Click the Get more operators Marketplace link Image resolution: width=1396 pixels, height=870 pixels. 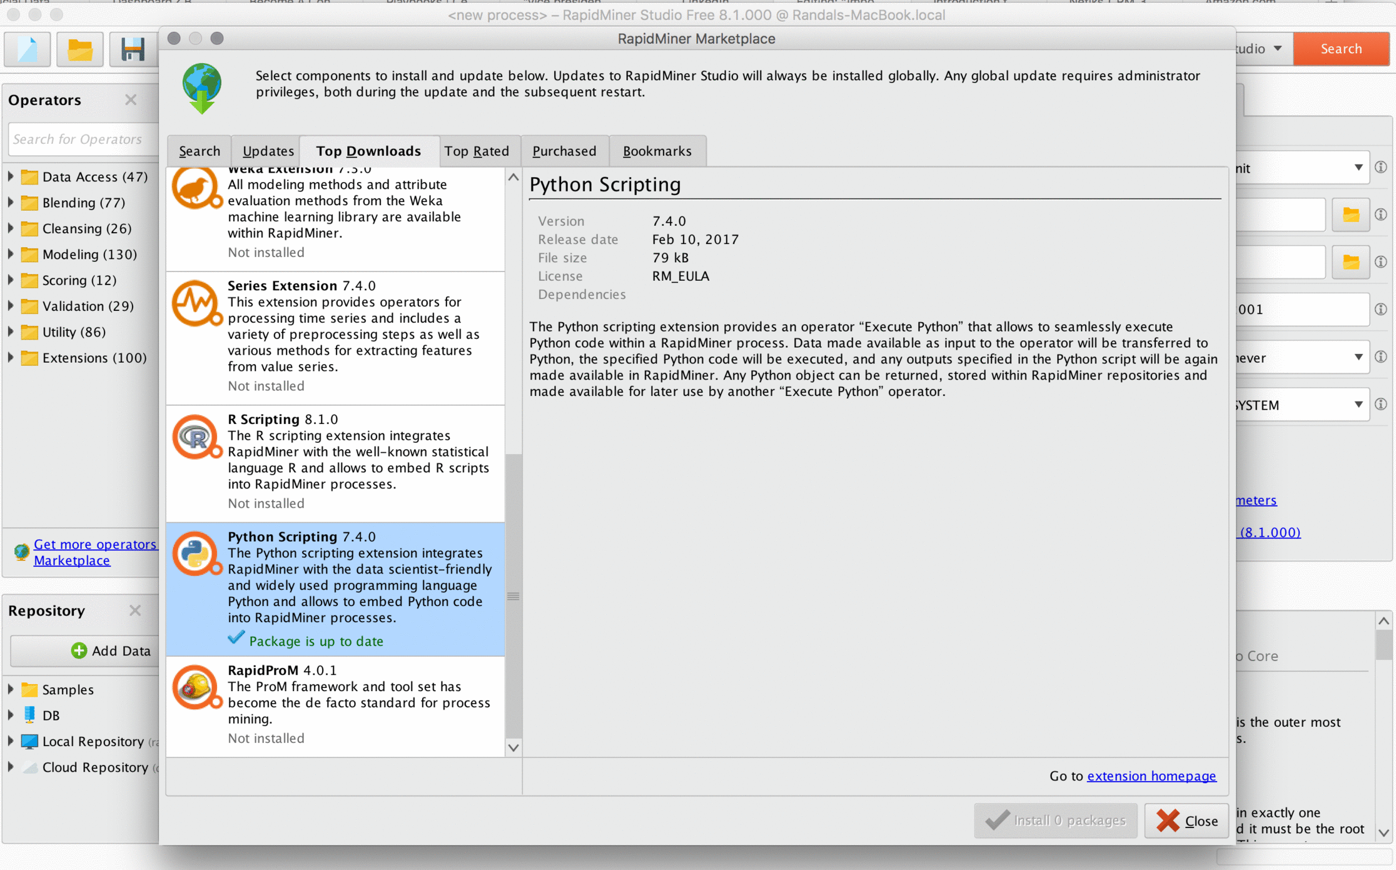[x=95, y=552]
